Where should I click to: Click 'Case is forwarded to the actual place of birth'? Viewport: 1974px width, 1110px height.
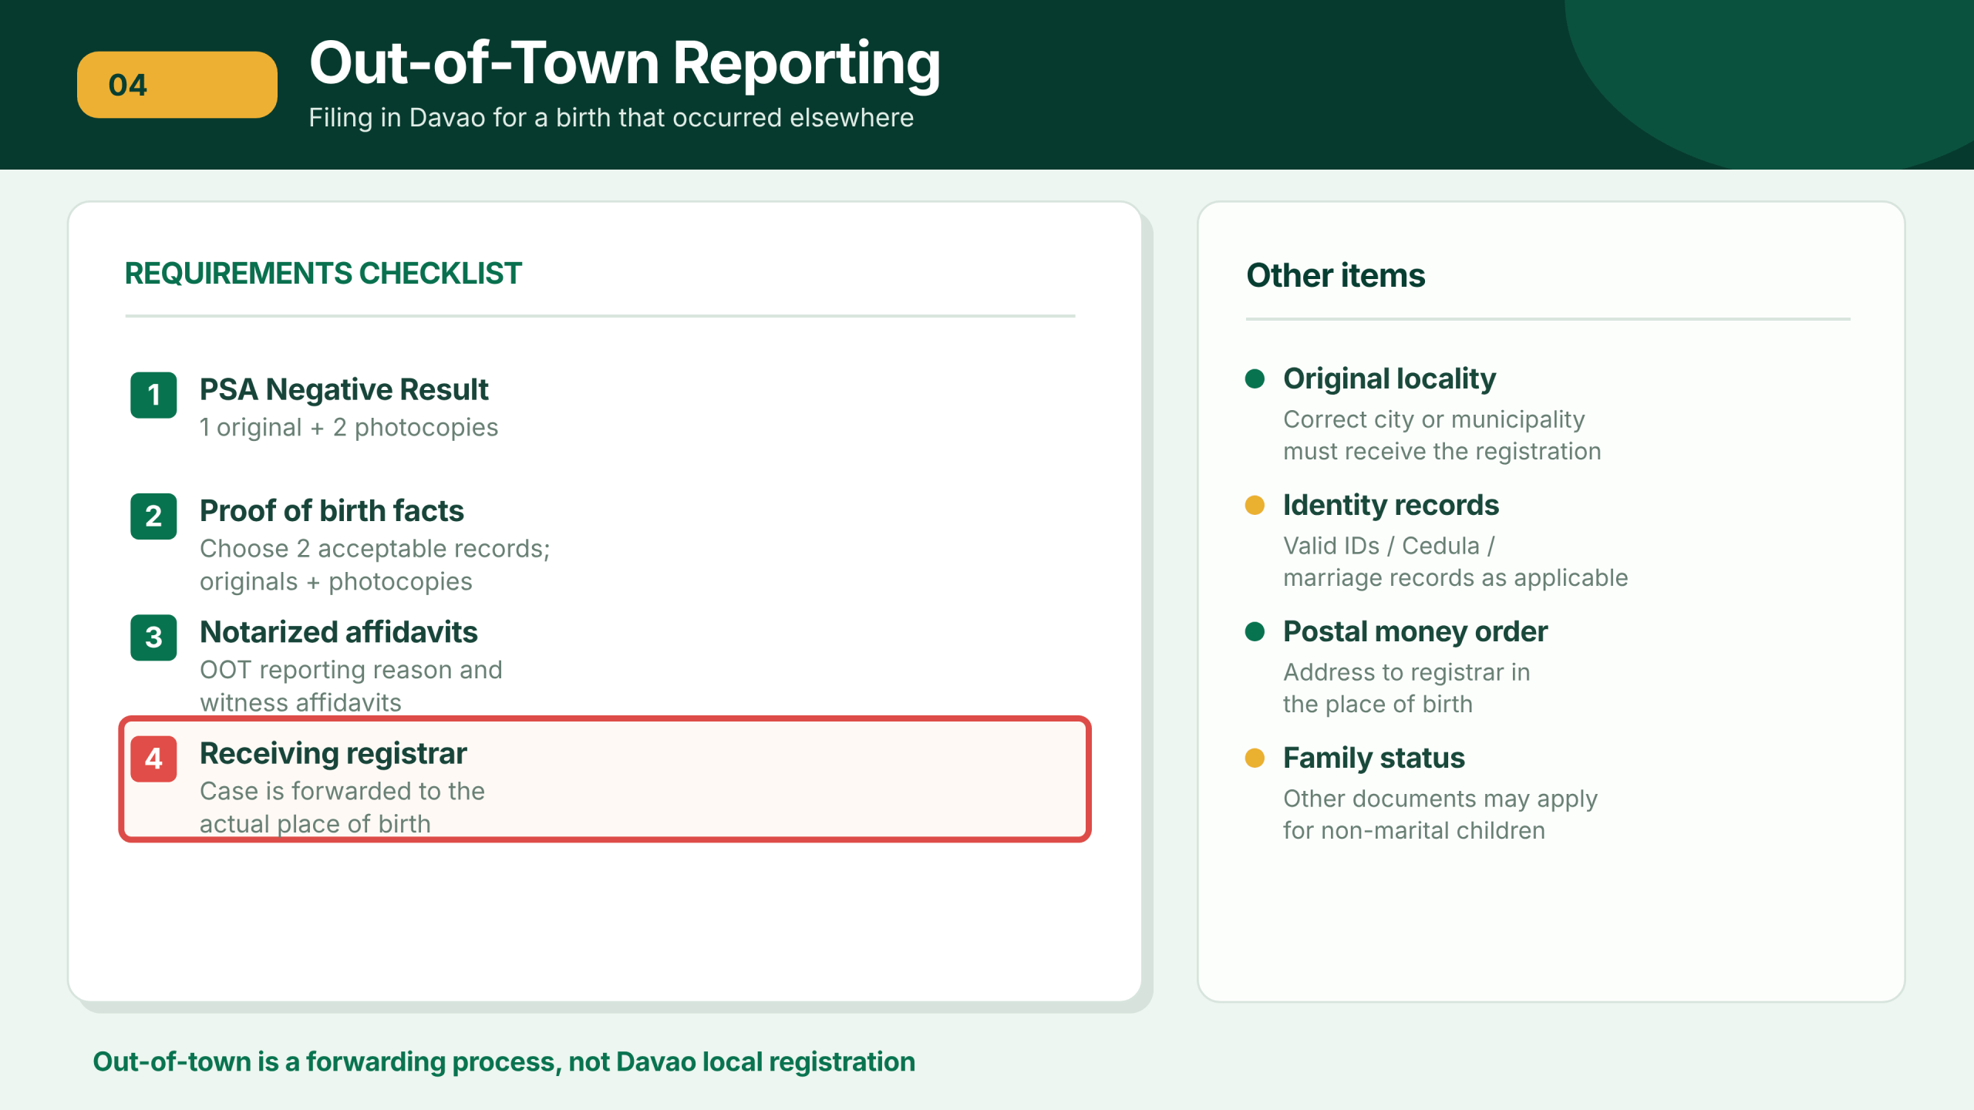pyautogui.click(x=342, y=807)
